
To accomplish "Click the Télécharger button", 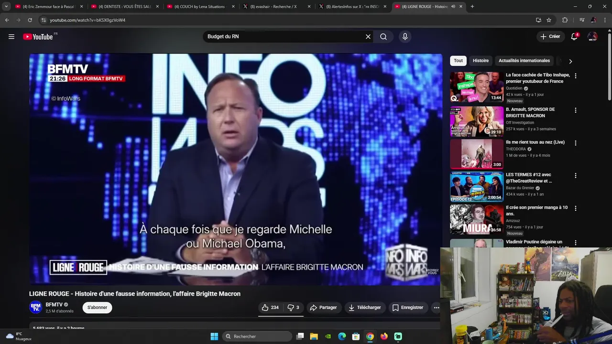I will click(365, 308).
